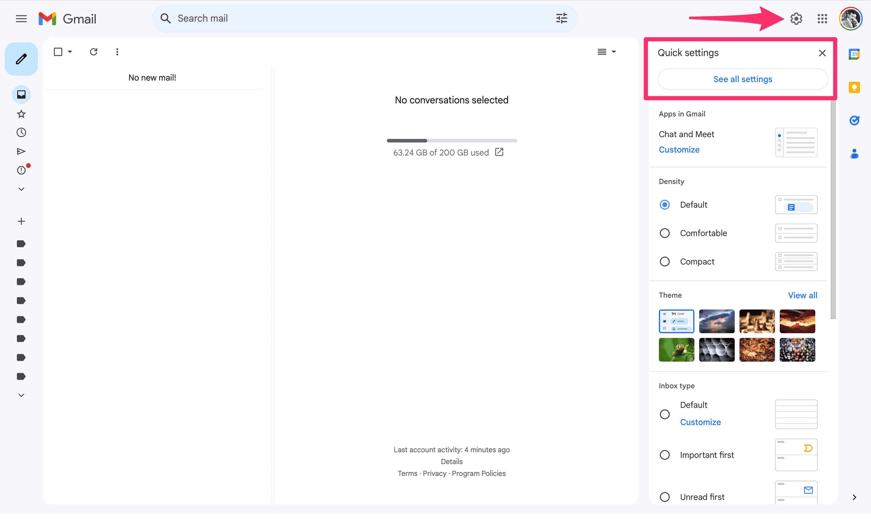871x526 pixels.
Task: Open the Compose pencil icon
Action: (x=21, y=59)
